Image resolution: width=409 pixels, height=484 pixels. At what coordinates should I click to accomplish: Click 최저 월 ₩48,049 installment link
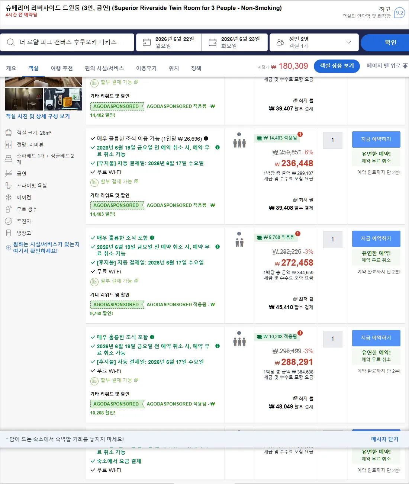[291, 403]
